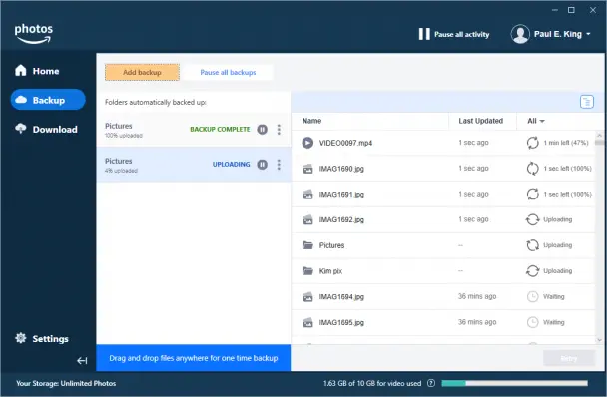Click 'Your Storage: Unlimited Photos' text
The image size is (607, 397).
[x=66, y=383]
